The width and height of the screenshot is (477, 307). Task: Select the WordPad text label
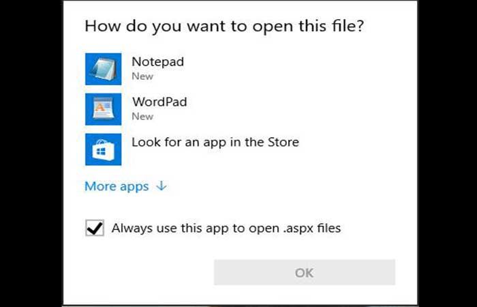coord(159,102)
